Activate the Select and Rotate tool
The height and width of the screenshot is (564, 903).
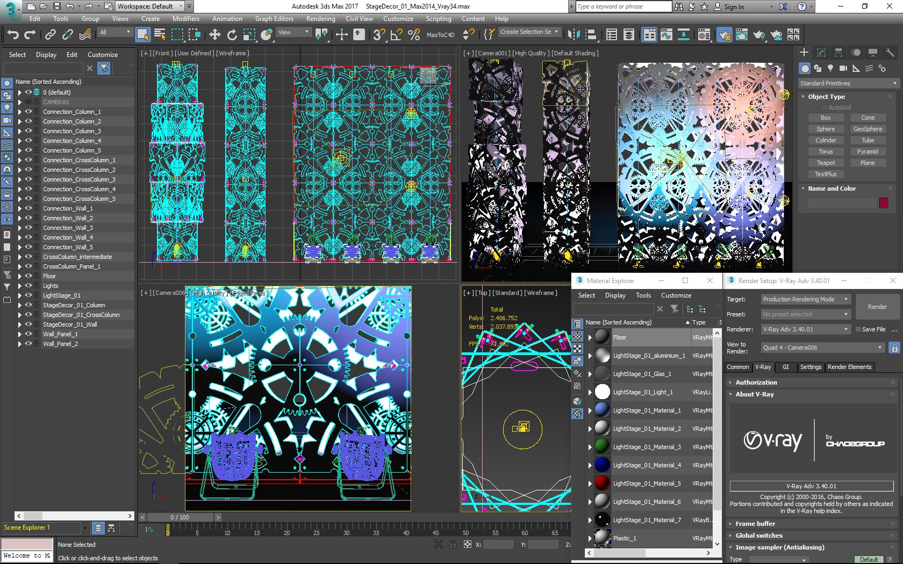click(x=232, y=35)
